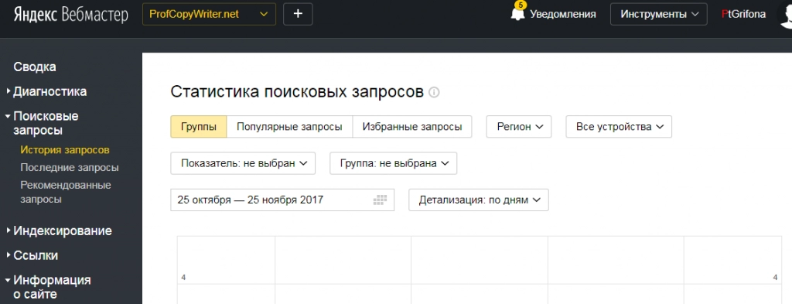Click the user avatar icon
Viewport: 792px width, 304px height.
click(784, 15)
